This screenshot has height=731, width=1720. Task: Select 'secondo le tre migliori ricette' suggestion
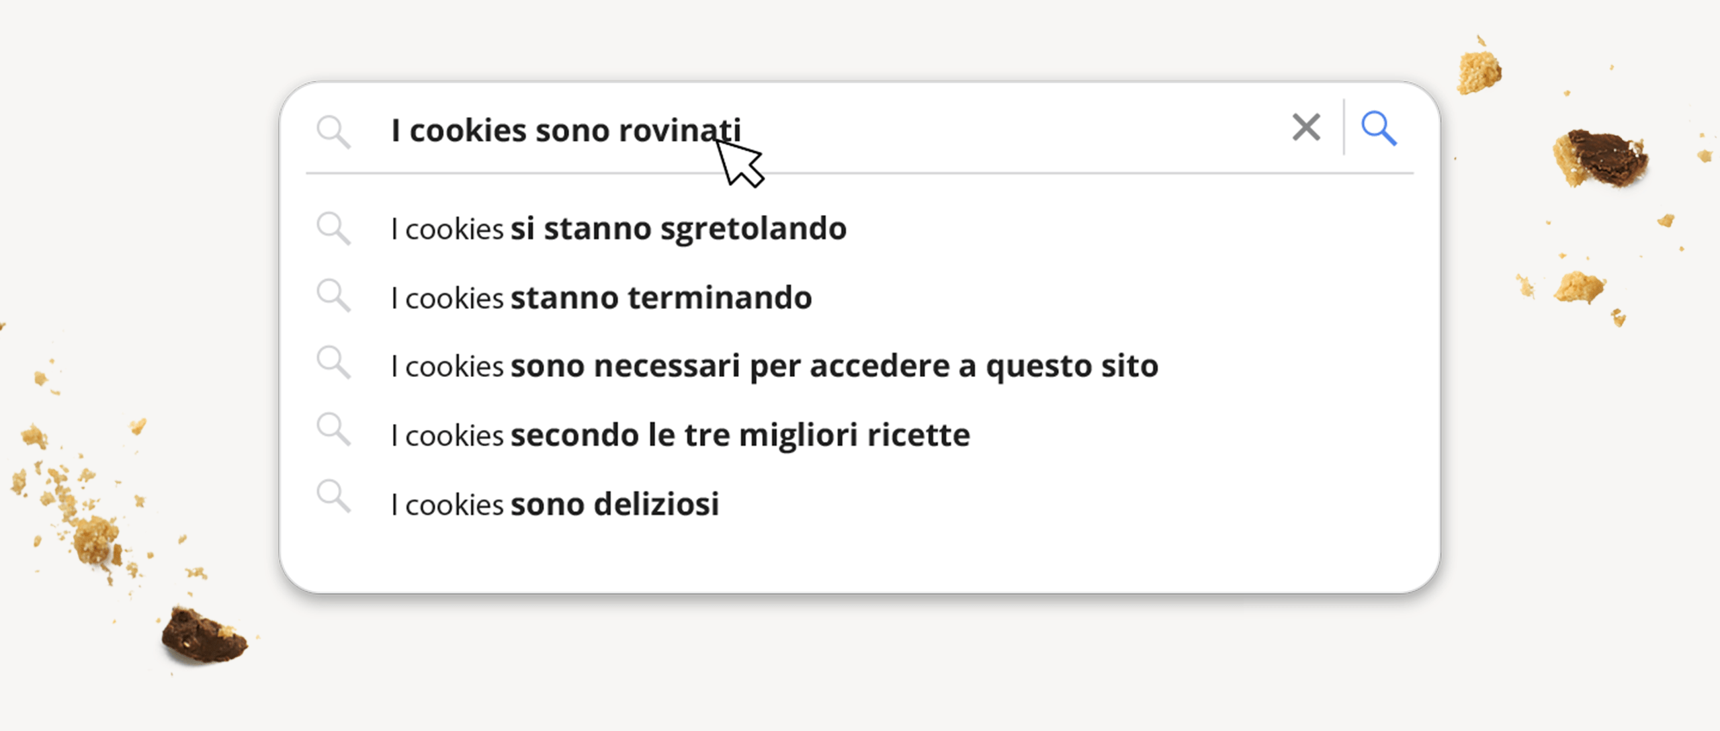pos(680,435)
